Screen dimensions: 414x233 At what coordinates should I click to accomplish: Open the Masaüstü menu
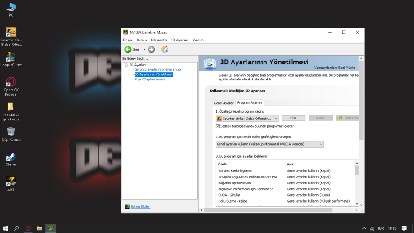coord(159,40)
